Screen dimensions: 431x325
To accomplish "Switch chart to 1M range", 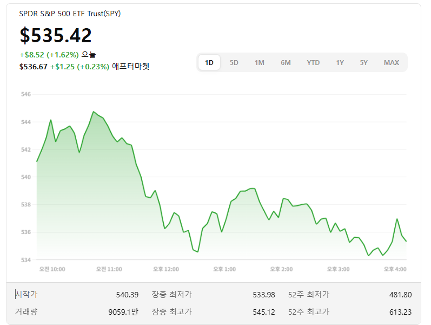I will tap(259, 62).
